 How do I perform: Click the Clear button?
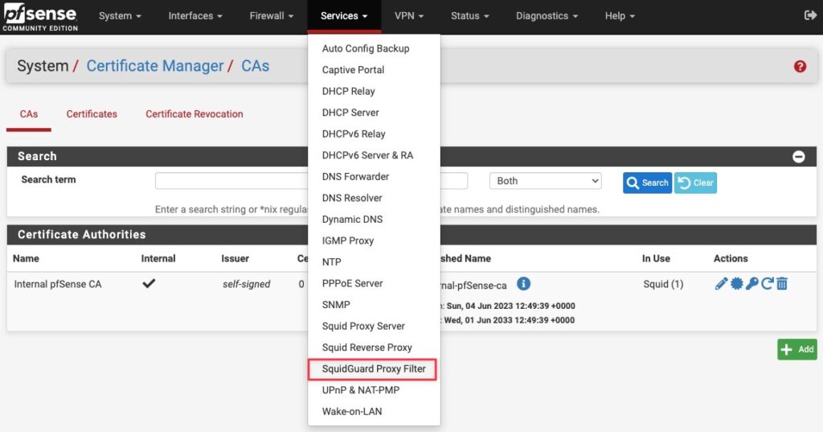tap(695, 183)
